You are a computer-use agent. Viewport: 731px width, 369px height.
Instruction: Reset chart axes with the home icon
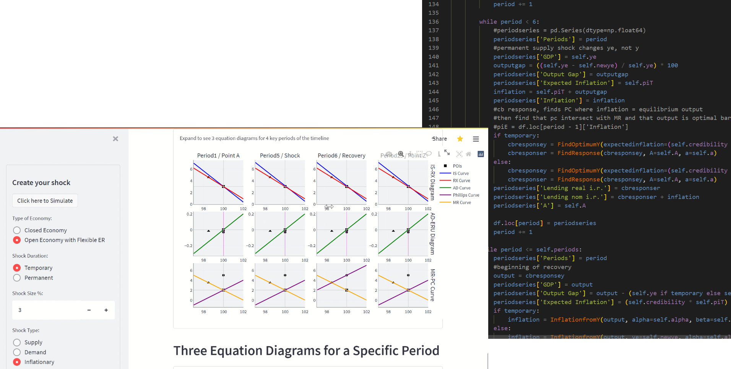tap(468, 154)
